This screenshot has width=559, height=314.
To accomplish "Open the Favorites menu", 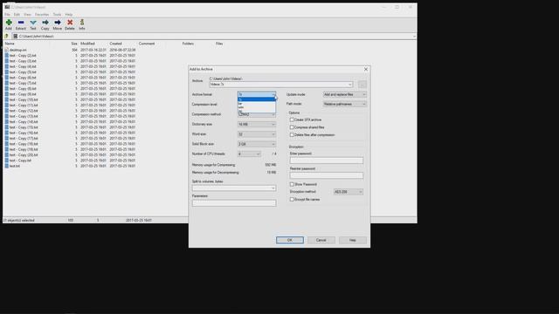I will tap(42, 14).
